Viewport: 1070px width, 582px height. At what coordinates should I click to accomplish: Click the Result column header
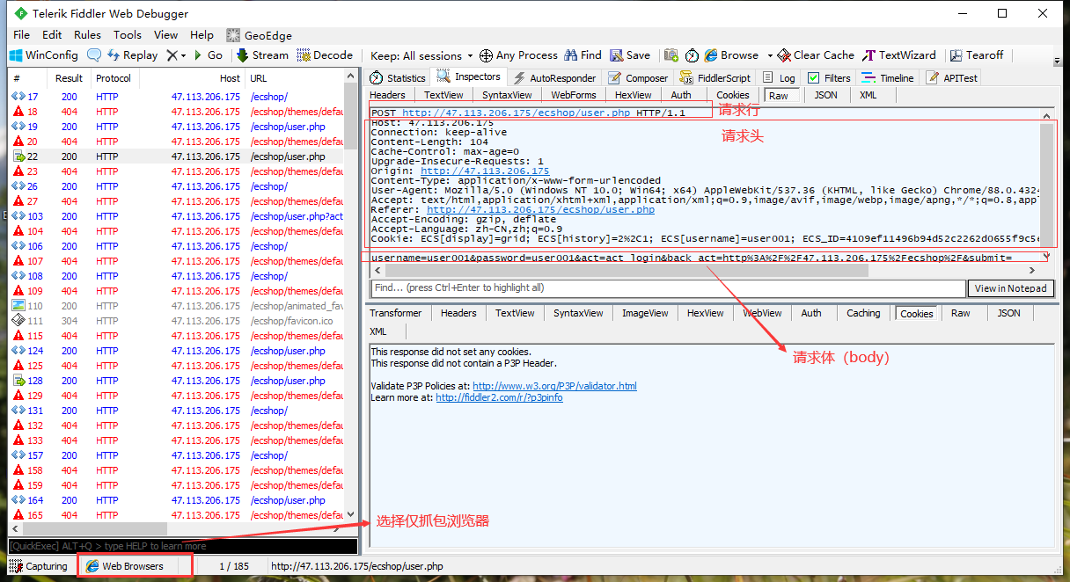click(x=69, y=78)
